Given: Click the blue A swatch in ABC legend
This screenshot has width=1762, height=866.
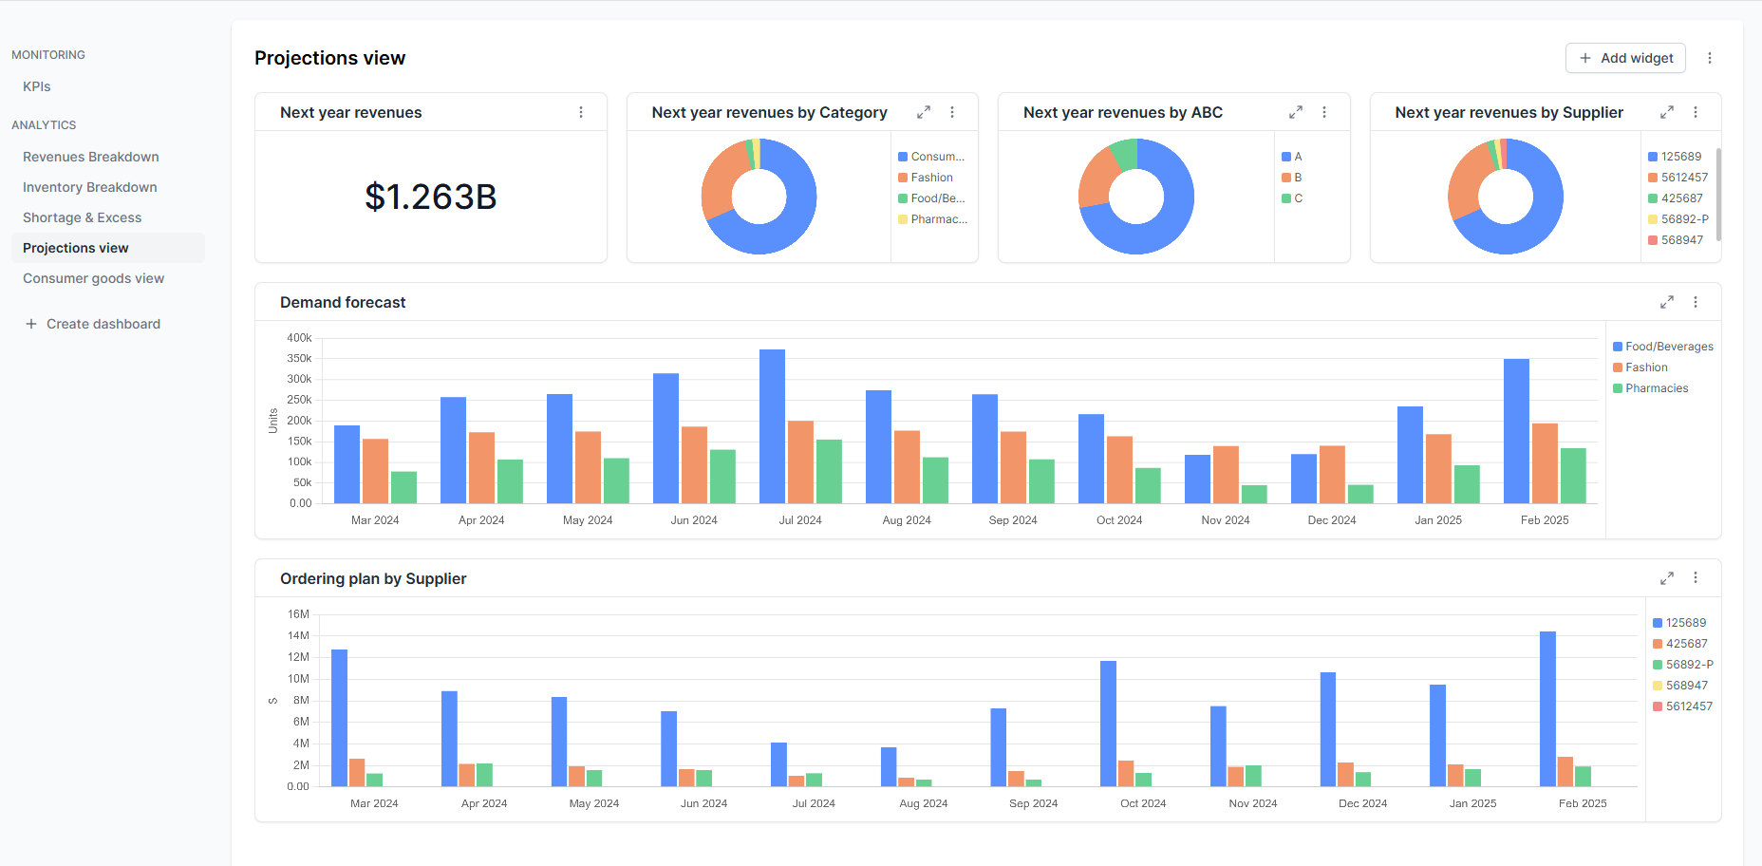Looking at the screenshot, I should 1285,157.
